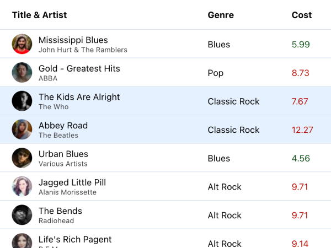Click Alanis Morissette's avatar thumbnail
Screen dimensions: 331x248
coord(22,187)
